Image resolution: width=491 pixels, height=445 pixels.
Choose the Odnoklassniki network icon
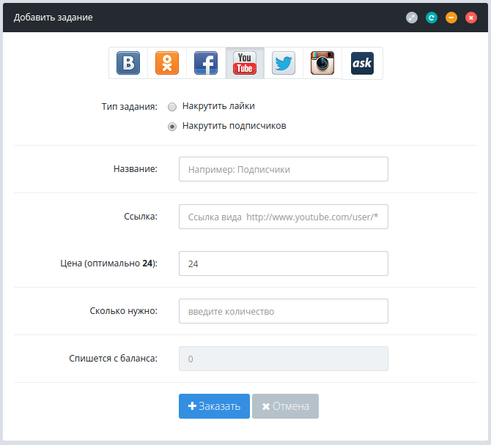click(167, 63)
